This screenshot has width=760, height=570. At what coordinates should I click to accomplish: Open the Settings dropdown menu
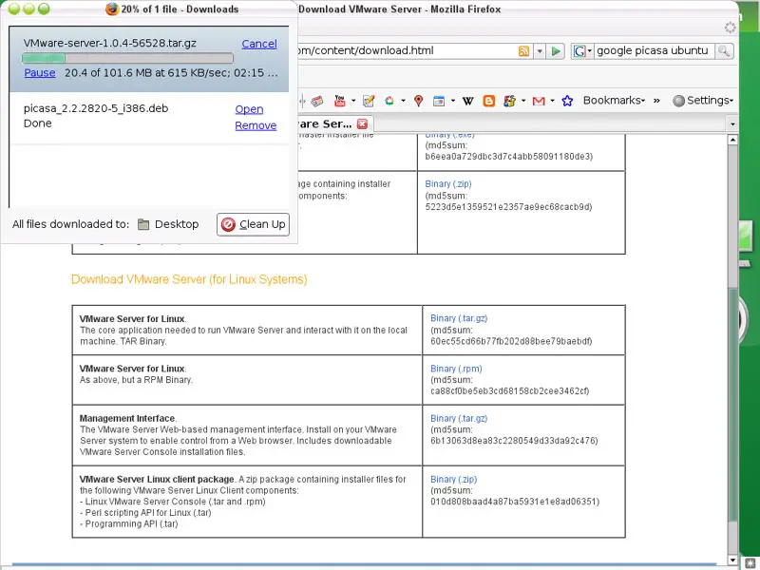click(x=710, y=101)
